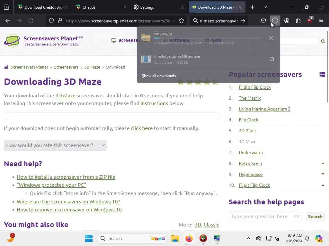Click Screensavers breadcrumb link

[66, 67]
